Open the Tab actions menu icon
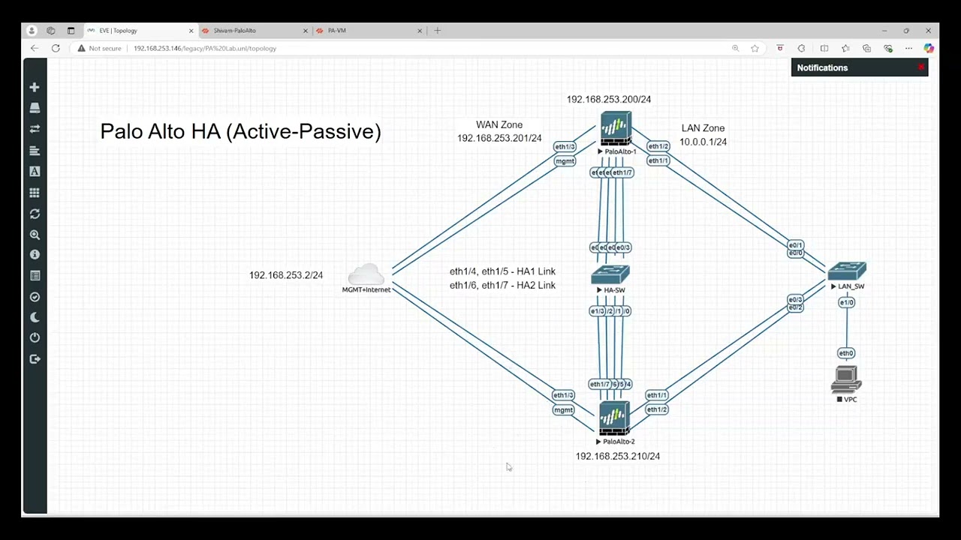The image size is (961, 540). [x=71, y=31]
